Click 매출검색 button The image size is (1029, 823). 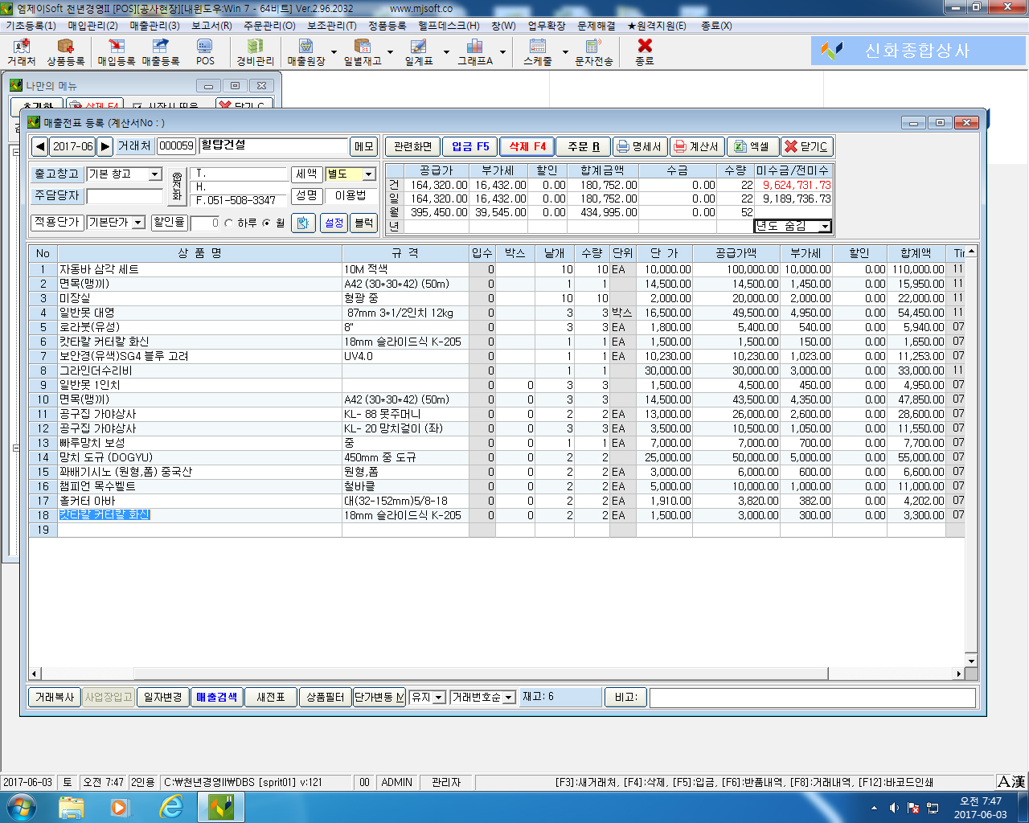217,698
